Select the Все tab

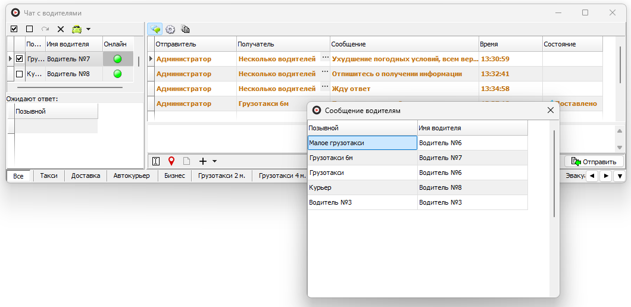coord(18,176)
